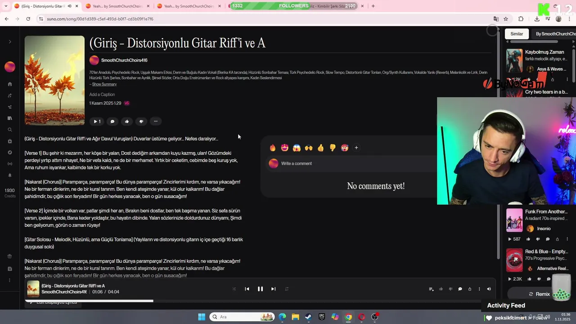Seek on the song progress bar
Viewport: 576px width, 324px height.
(x=260, y=301)
